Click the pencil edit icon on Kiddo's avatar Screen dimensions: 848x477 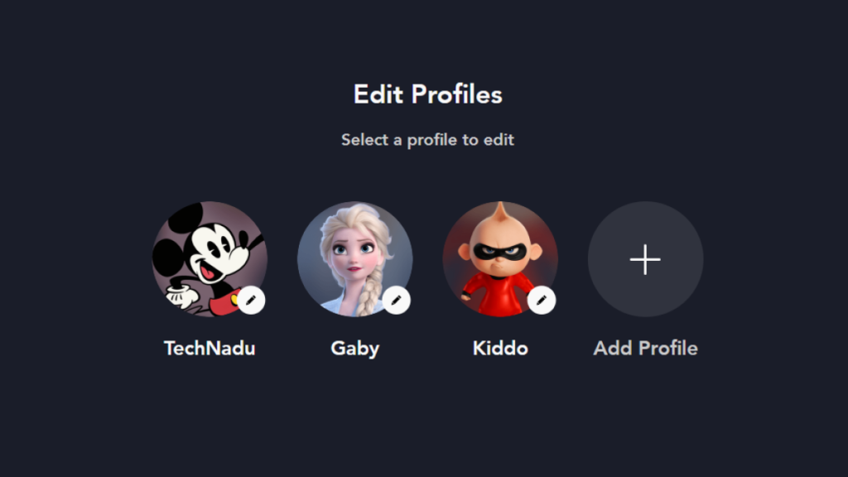[x=542, y=300]
